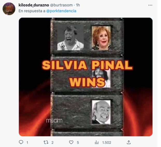Open the tweet permalink from the 1h timestamp
This screenshot has width=161, height=147.
coord(78,5)
